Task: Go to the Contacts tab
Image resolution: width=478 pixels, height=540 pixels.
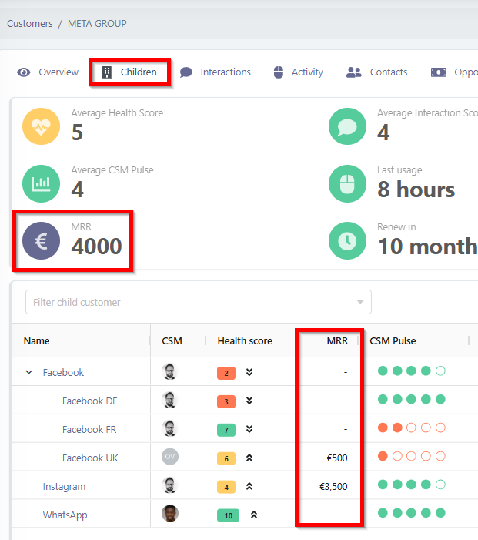Action: (x=377, y=72)
